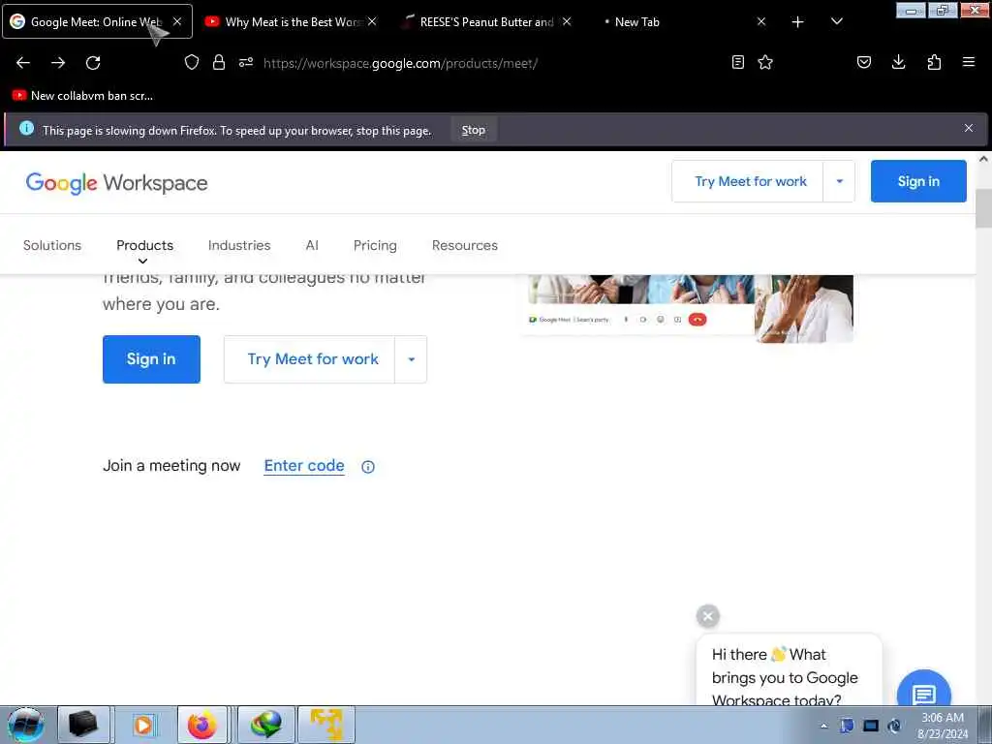
Task: Open site permissions icon in address bar
Action: click(246, 62)
